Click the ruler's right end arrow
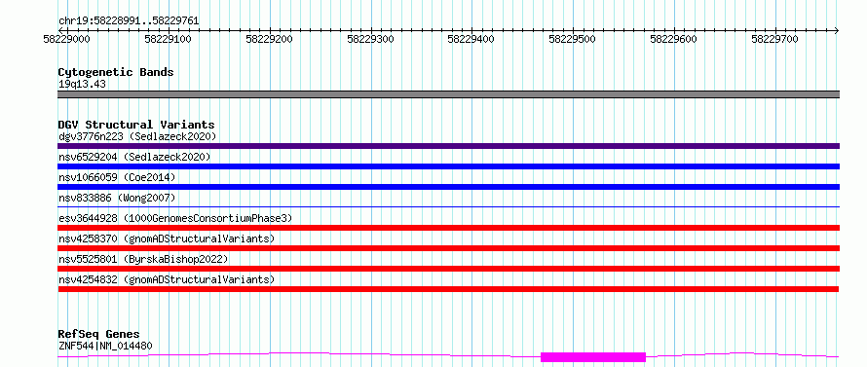This screenshot has width=867, height=367. (836, 30)
